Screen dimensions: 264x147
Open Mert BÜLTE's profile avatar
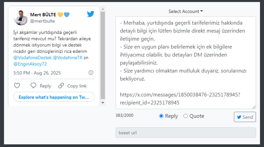tap(20, 18)
